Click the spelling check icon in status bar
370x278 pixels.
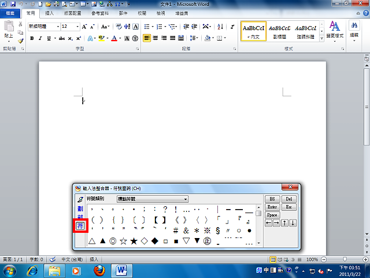pyautogui.click(x=53, y=259)
